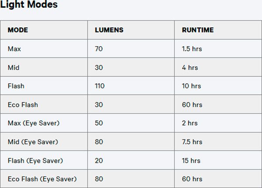The height and width of the screenshot is (188, 262).
Task: Click the Max (Eye Saver) cell
Action: click(x=34, y=123)
